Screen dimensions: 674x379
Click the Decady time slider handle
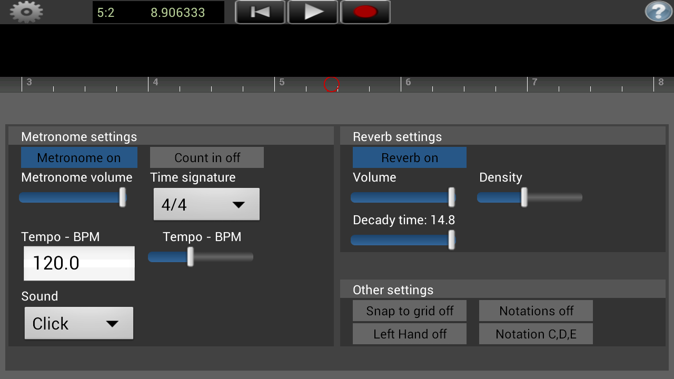(x=452, y=240)
